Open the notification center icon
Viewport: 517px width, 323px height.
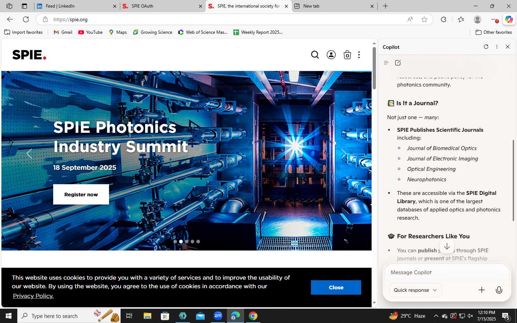tap(506, 316)
